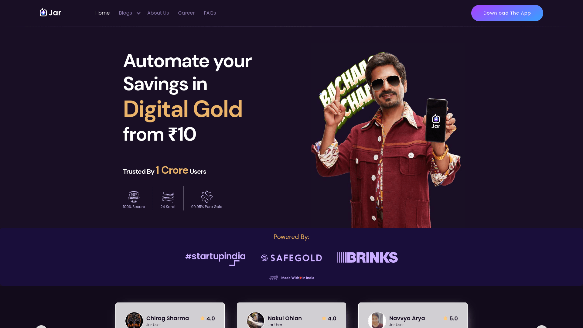Click the 24 Karat gold bars icon
Viewport: 583px width, 328px height.
(x=168, y=197)
